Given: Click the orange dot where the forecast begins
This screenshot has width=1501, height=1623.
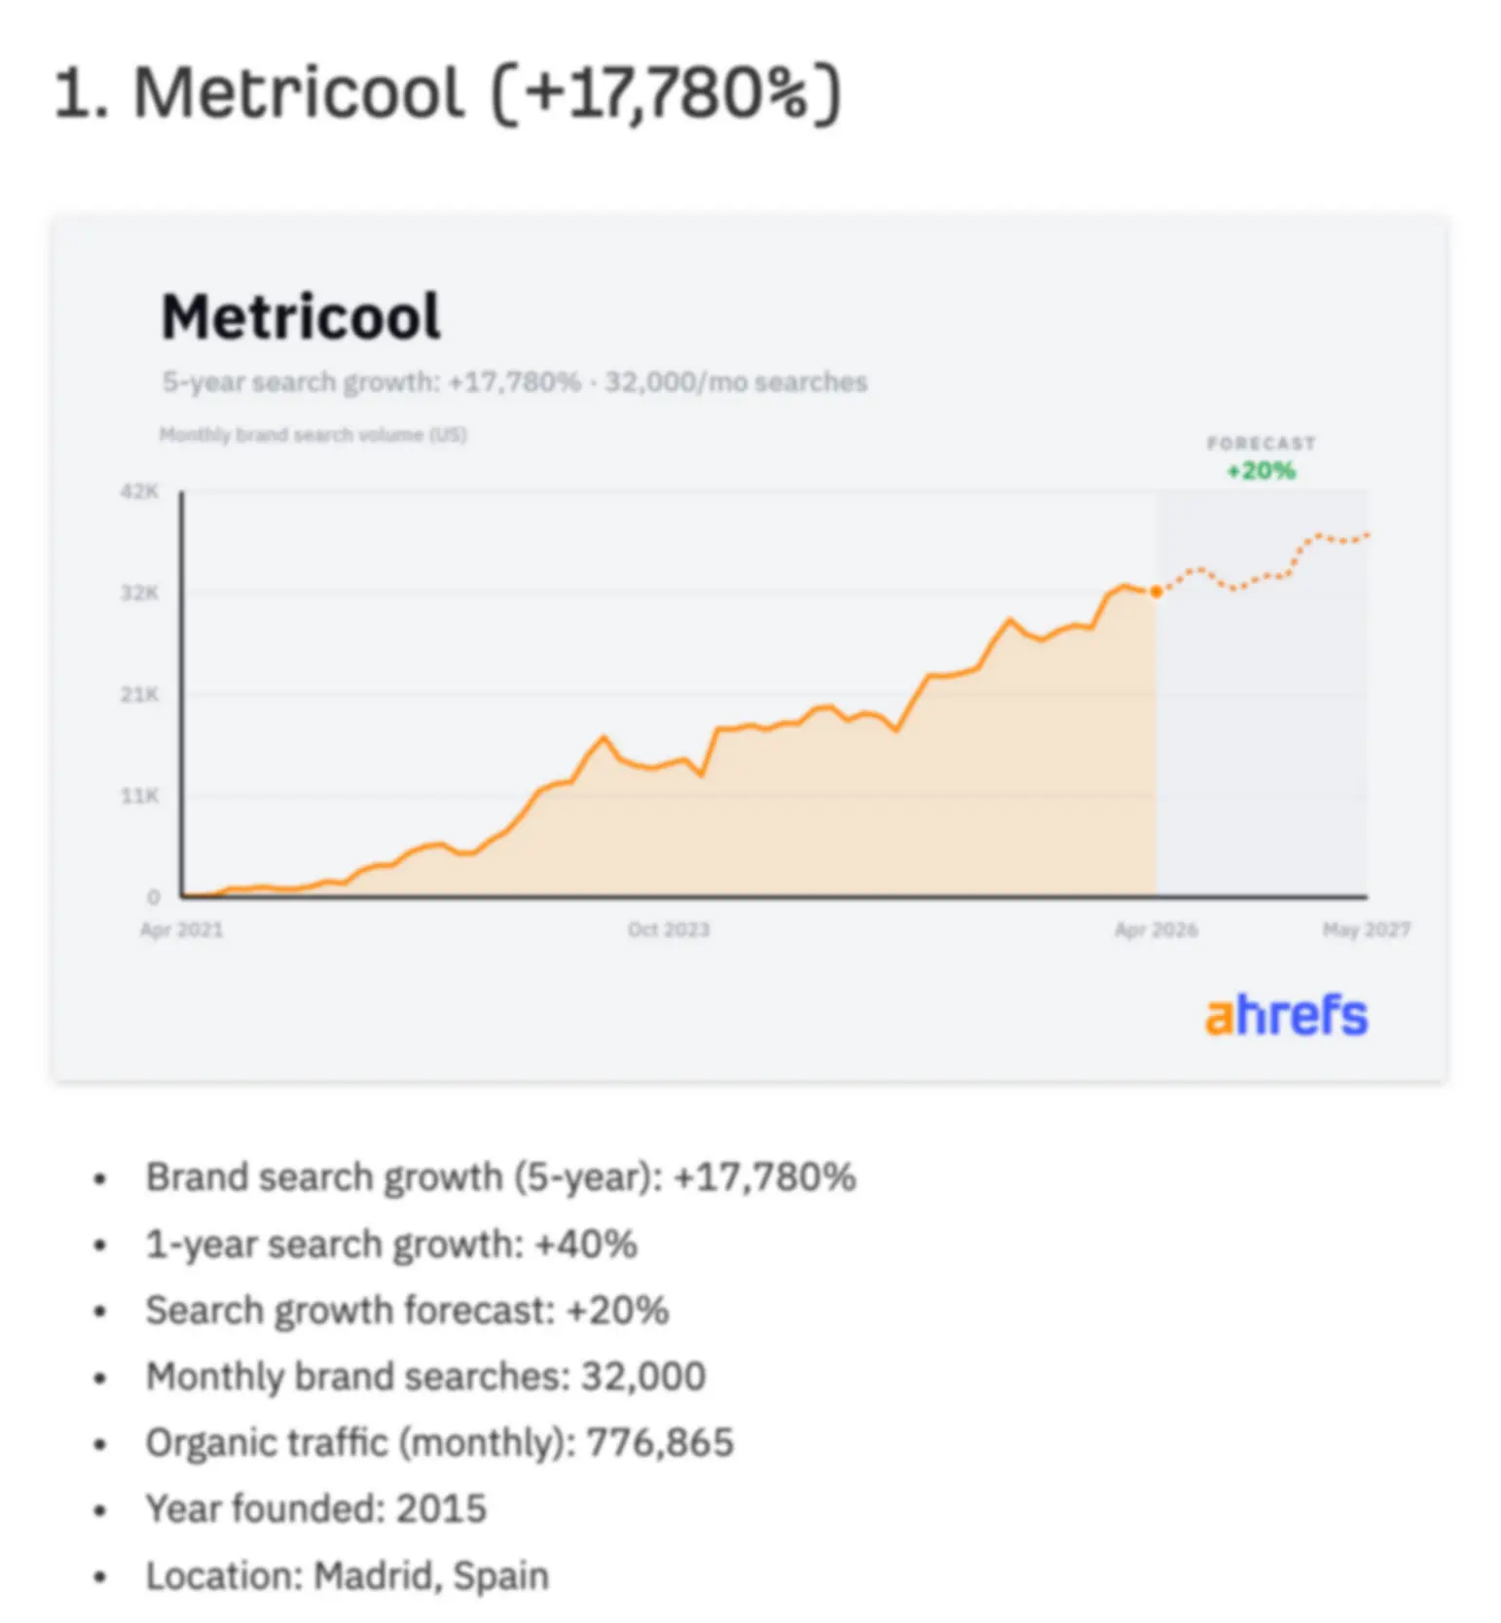Looking at the screenshot, I should pyautogui.click(x=1156, y=592).
